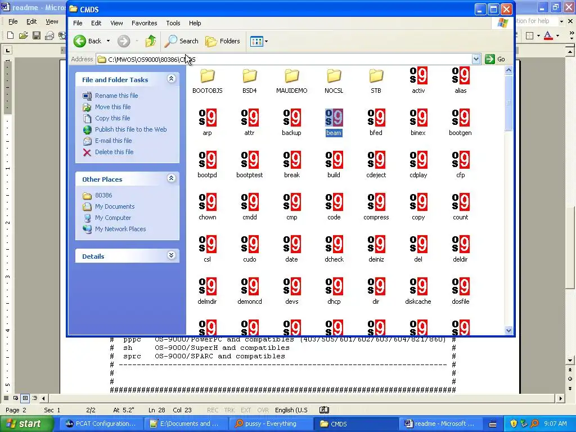The image size is (576, 432).
Task: Click Word Open folder icon
Action: tap(23, 35)
